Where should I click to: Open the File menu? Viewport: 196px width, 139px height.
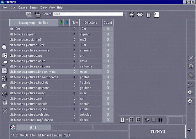coord(5,7)
